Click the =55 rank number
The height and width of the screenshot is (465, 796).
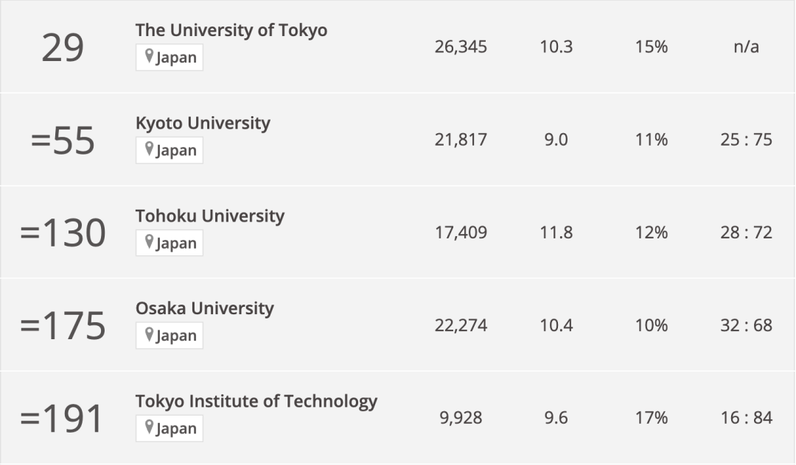(x=63, y=141)
